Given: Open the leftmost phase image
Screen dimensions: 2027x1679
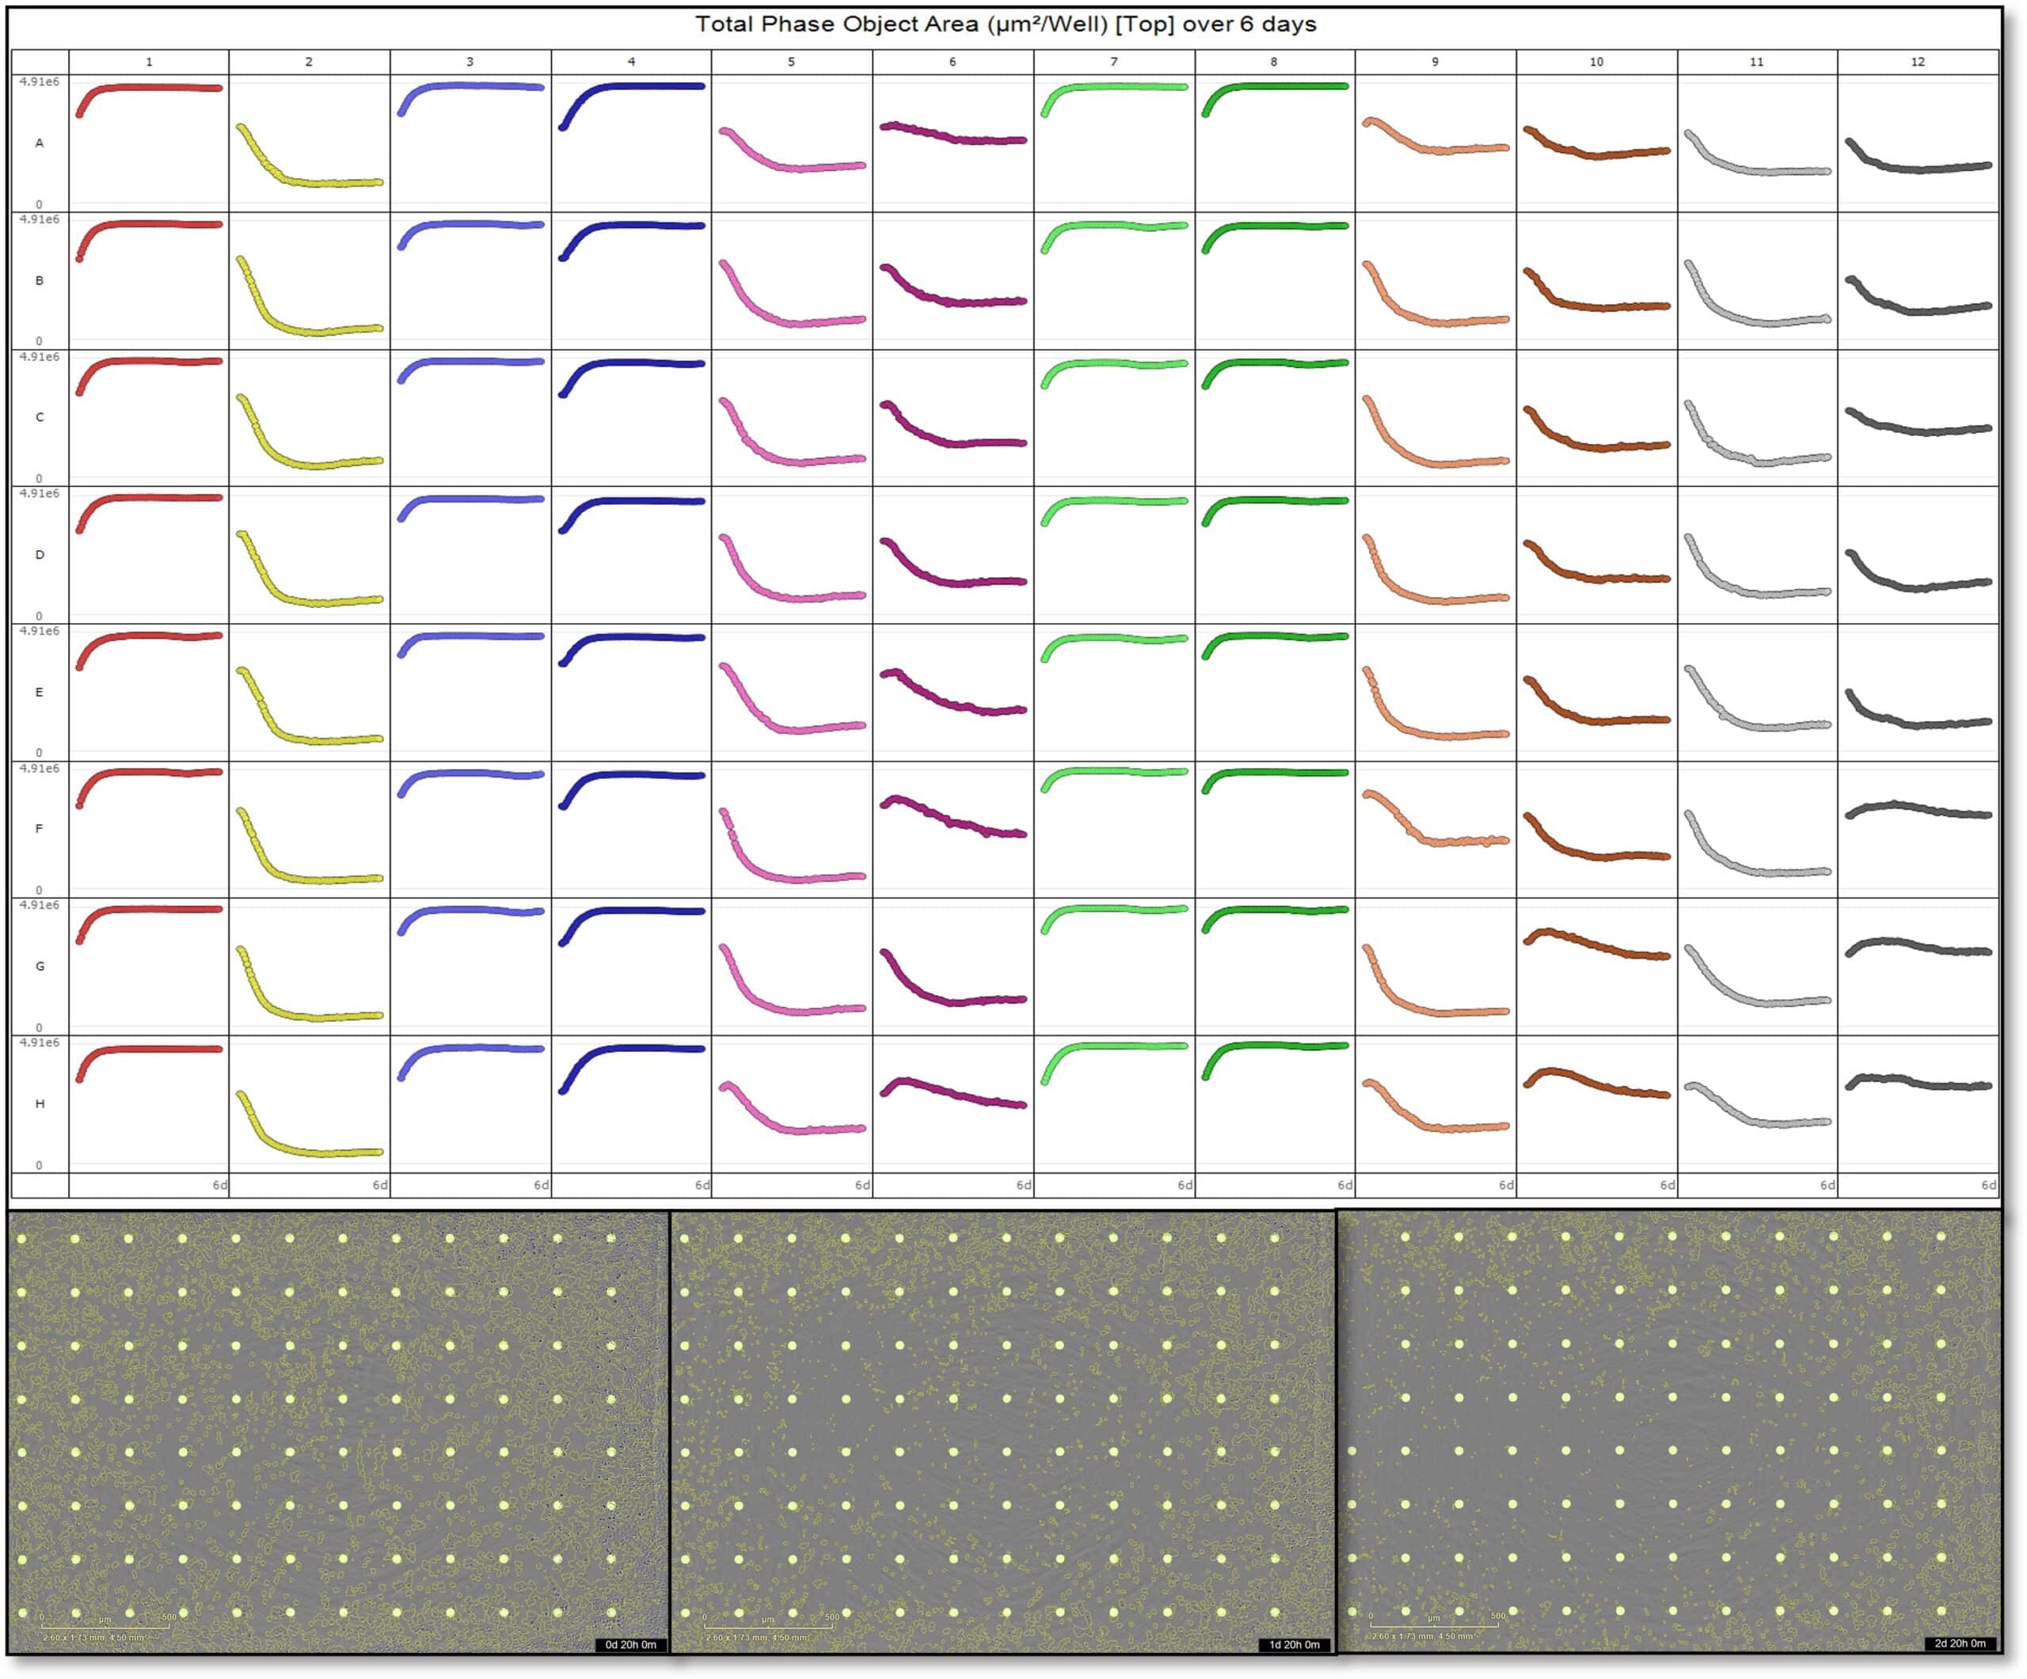Looking at the screenshot, I should [x=338, y=1433].
